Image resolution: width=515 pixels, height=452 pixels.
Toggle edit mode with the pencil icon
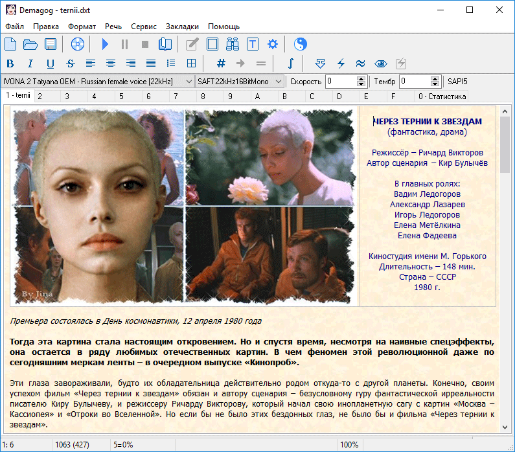(192, 44)
